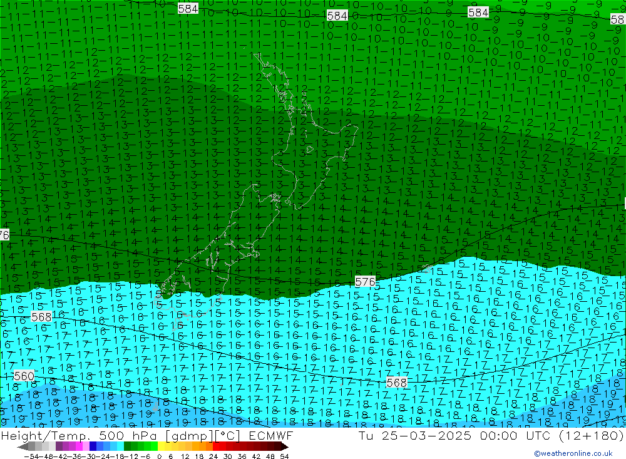Pick the bright red legend swatch above 24

(x=216, y=446)
